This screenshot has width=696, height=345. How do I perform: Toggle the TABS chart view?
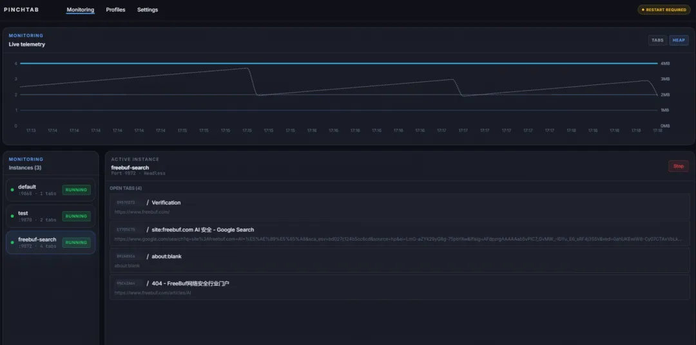tap(657, 40)
